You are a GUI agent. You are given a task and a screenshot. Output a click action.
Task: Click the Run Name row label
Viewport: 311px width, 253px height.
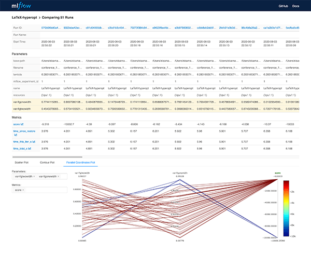coord(20,35)
